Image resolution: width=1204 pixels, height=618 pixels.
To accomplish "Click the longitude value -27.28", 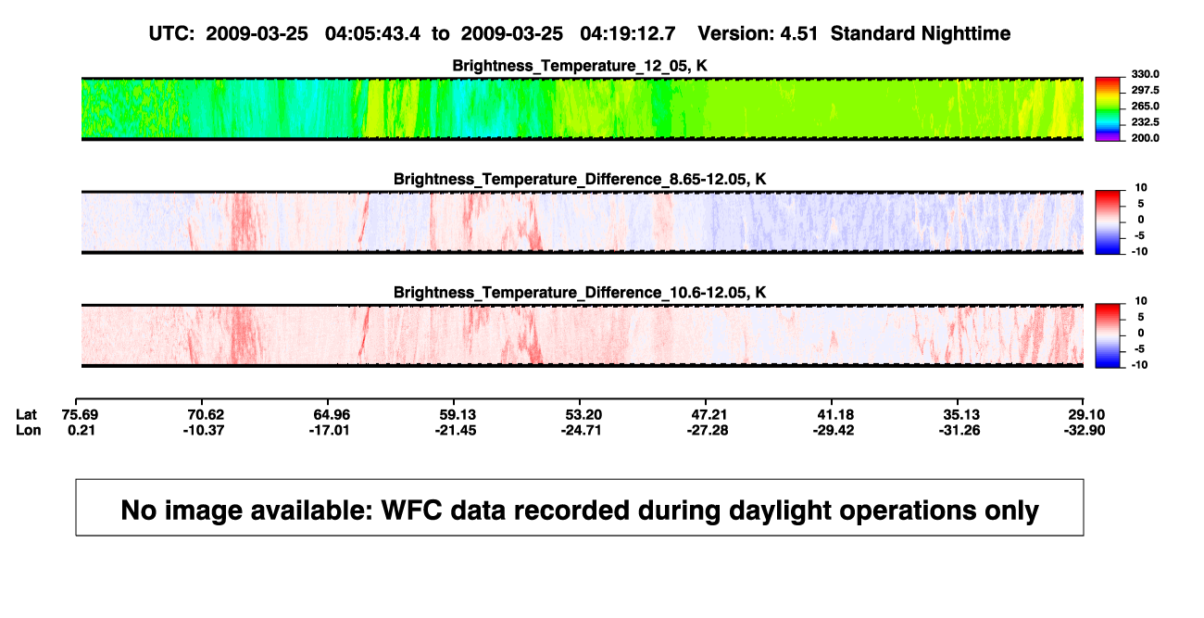I will (x=707, y=430).
